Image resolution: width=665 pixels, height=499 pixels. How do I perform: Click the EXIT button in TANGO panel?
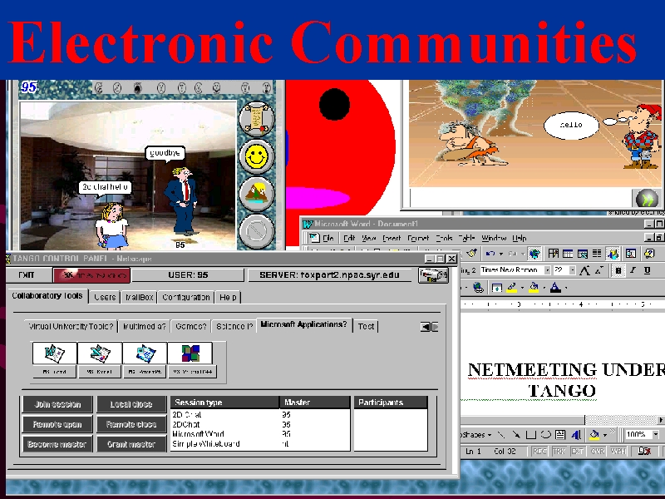pyautogui.click(x=27, y=275)
